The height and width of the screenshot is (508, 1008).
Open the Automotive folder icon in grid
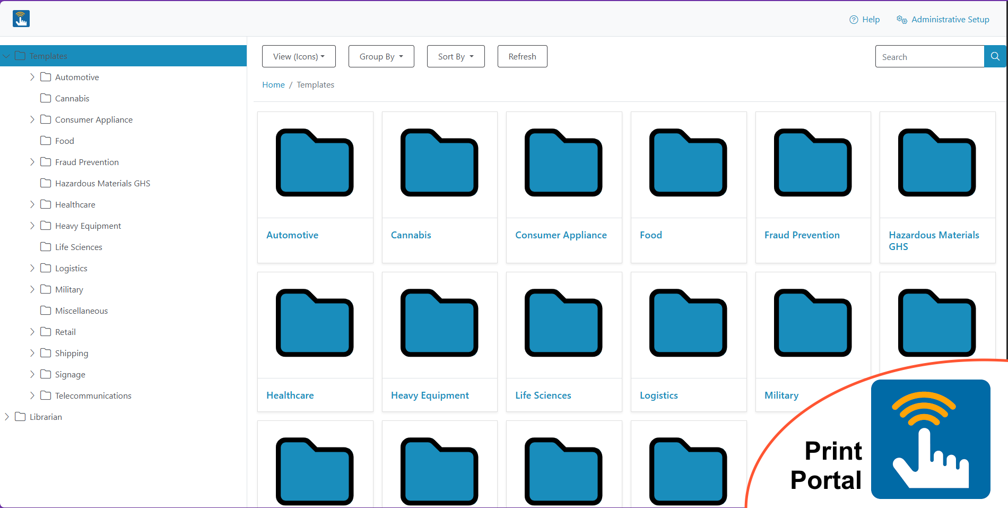(315, 162)
